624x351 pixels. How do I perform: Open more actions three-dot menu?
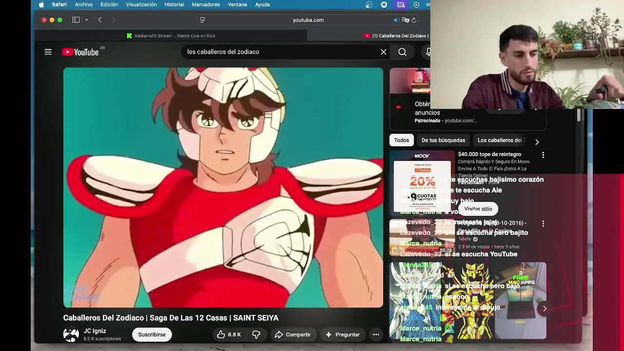coord(376,334)
